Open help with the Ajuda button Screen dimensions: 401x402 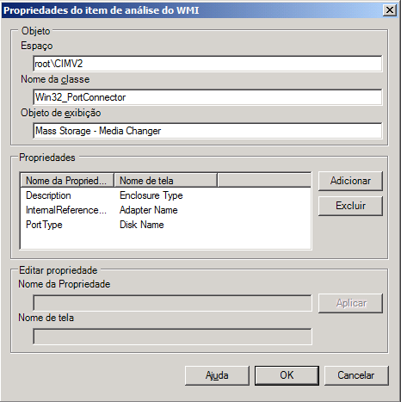click(217, 375)
